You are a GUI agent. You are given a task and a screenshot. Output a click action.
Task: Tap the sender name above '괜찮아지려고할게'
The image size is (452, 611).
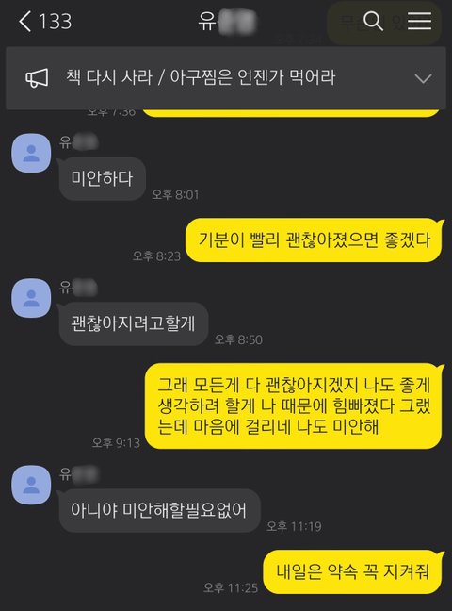[x=79, y=288]
